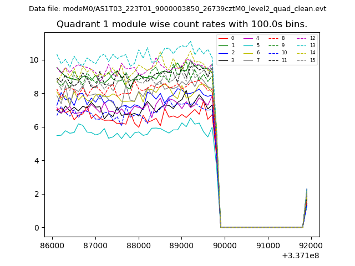Click the red solid legend line for module 0
Viewport: 355px width, 266px height.
click(223, 38)
